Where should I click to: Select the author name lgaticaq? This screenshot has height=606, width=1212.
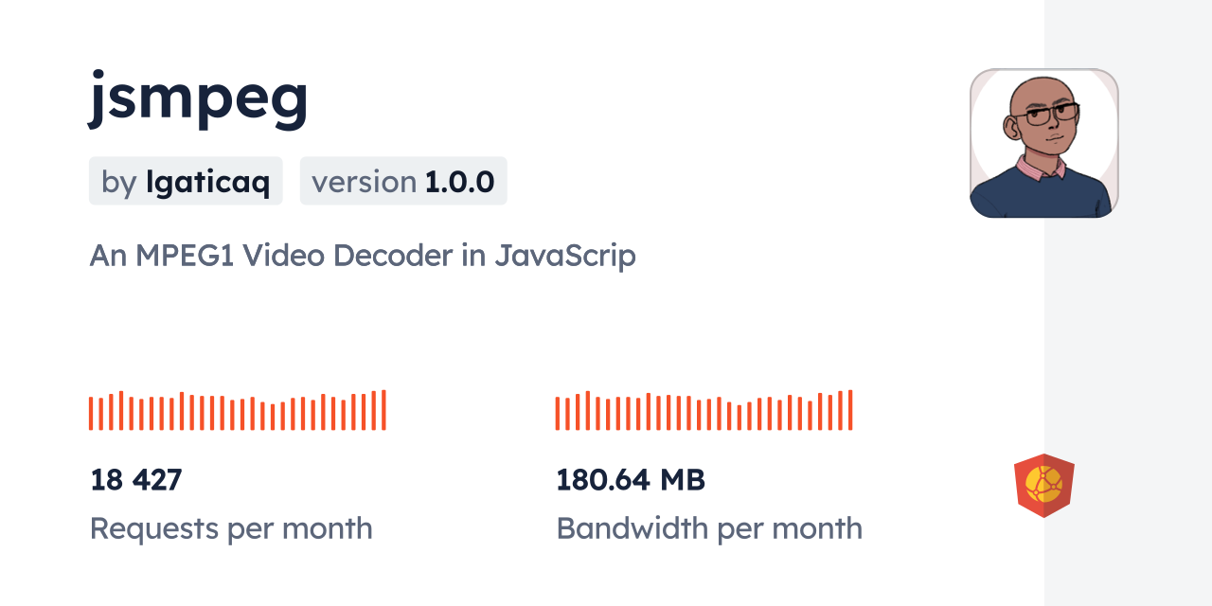(x=207, y=182)
